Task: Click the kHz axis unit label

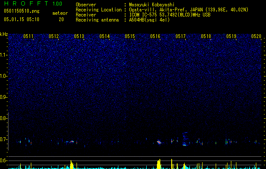Action: tap(4, 34)
